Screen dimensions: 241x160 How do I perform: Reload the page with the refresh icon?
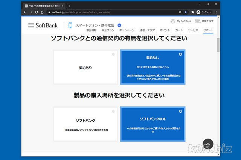pos(37,12)
